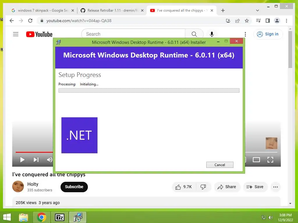Bookmark this page with the star

pos(247,21)
